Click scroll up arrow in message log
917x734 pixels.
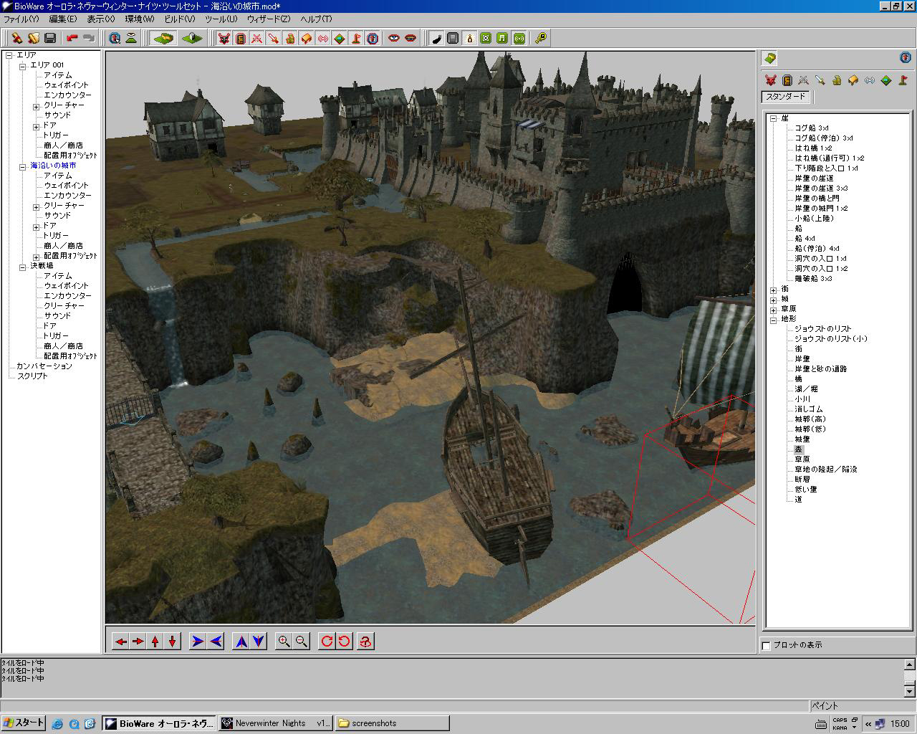910,664
